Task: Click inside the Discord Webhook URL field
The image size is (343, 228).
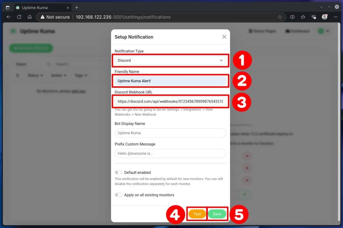Action: pyautogui.click(x=170, y=101)
